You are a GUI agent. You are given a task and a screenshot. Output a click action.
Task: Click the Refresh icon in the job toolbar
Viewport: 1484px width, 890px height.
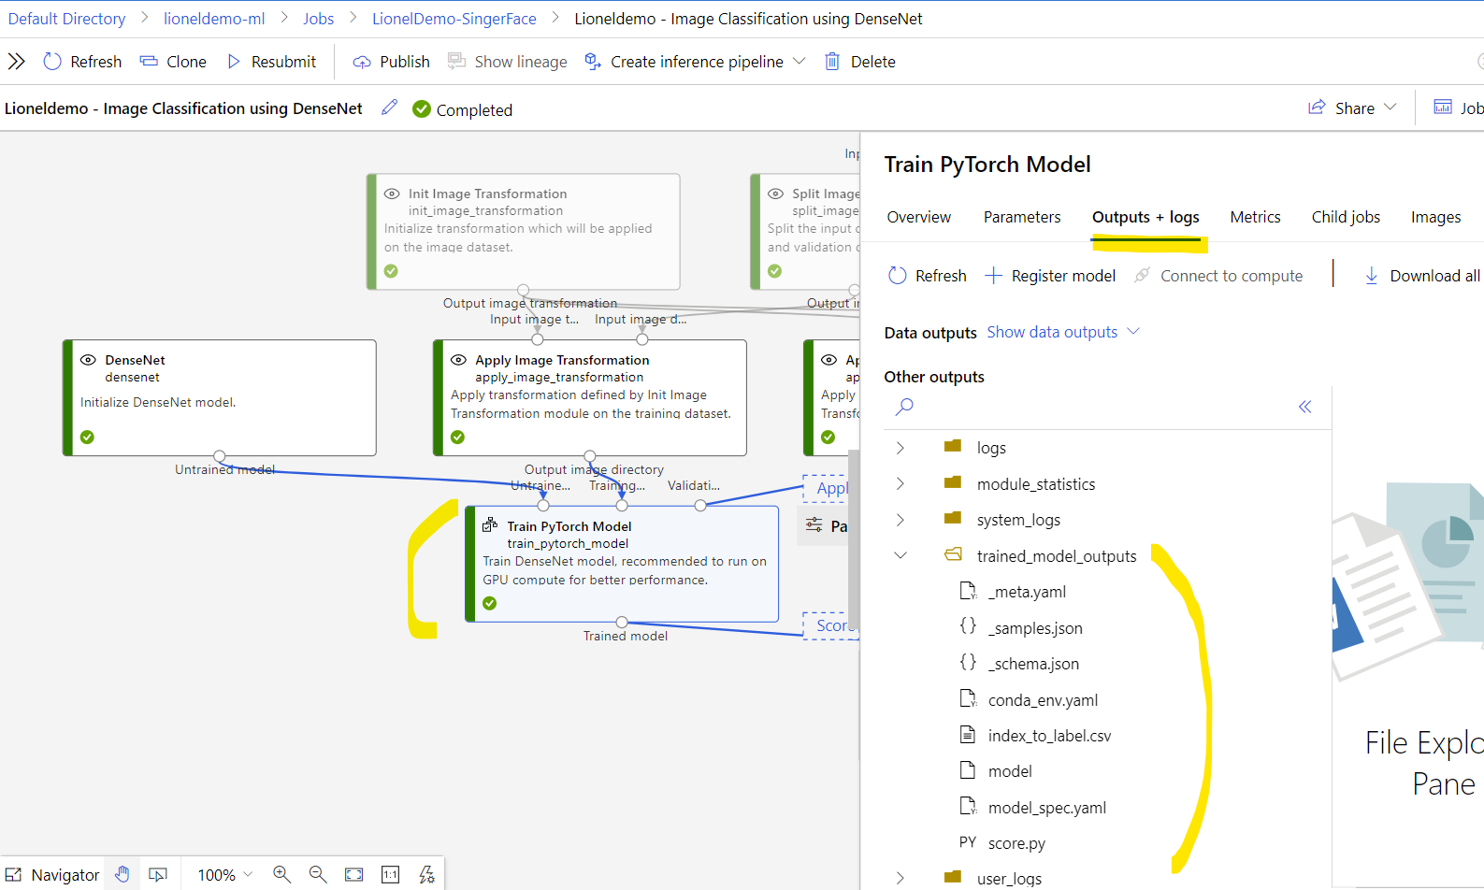click(x=52, y=62)
